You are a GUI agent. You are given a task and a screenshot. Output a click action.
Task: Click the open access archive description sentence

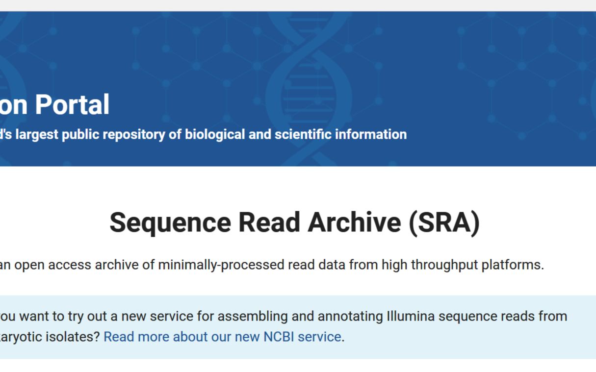click(272, 265)
